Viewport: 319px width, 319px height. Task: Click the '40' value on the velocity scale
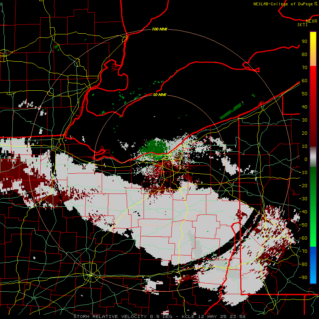pyautogui.click(x=304, y=107)
